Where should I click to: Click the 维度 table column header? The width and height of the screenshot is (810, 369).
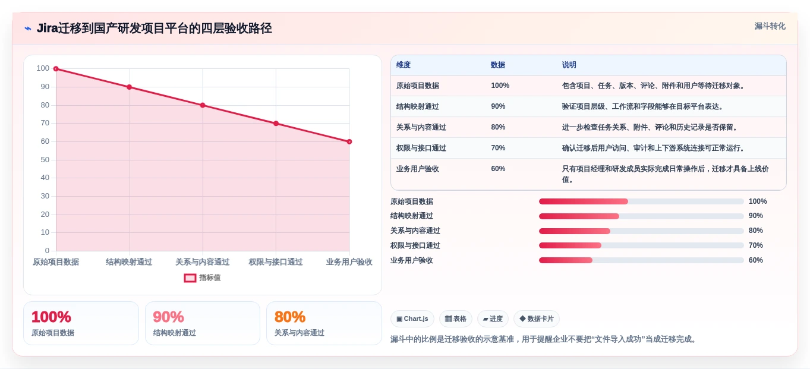pyautogui.click(x=404, y=65)
